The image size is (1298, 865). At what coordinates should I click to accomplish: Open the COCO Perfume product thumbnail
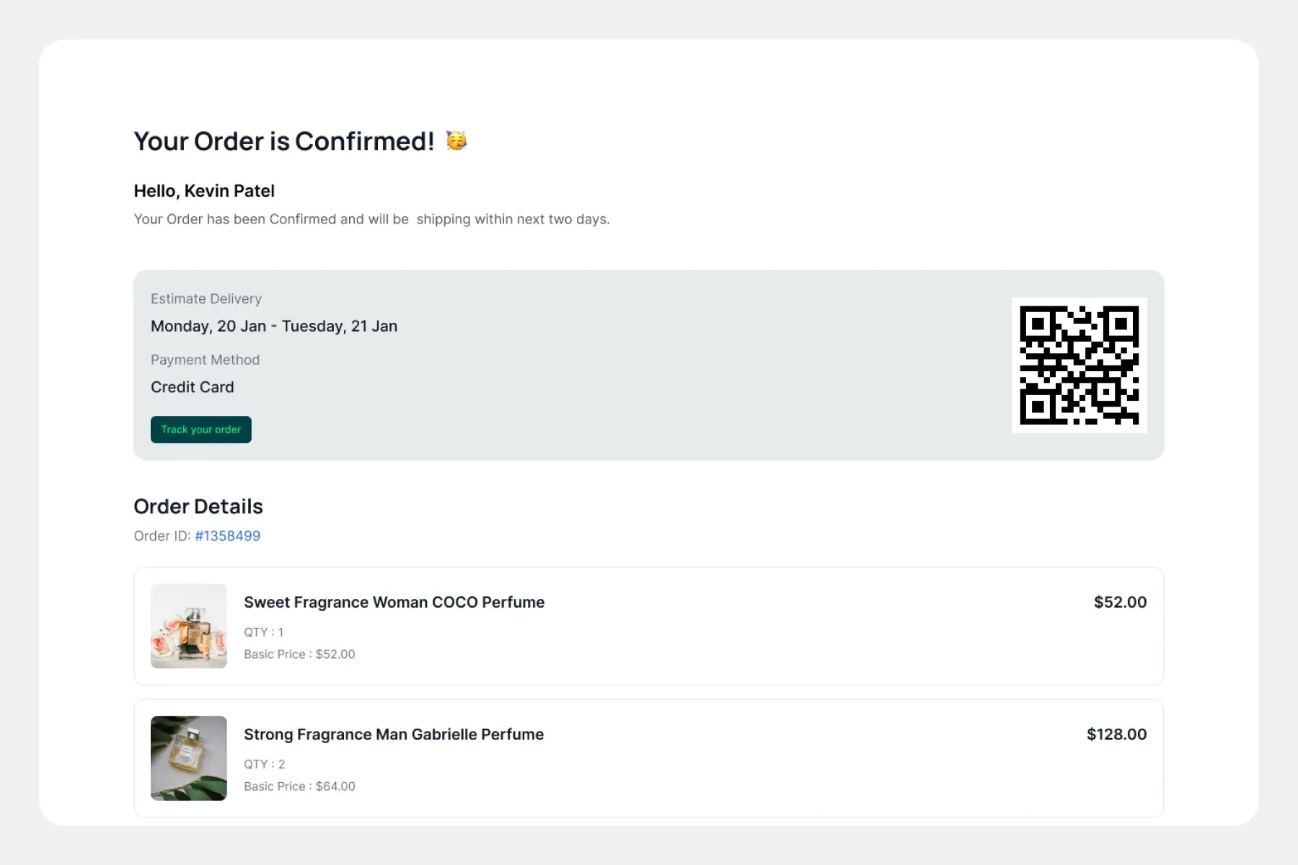[x=189, y=626]
